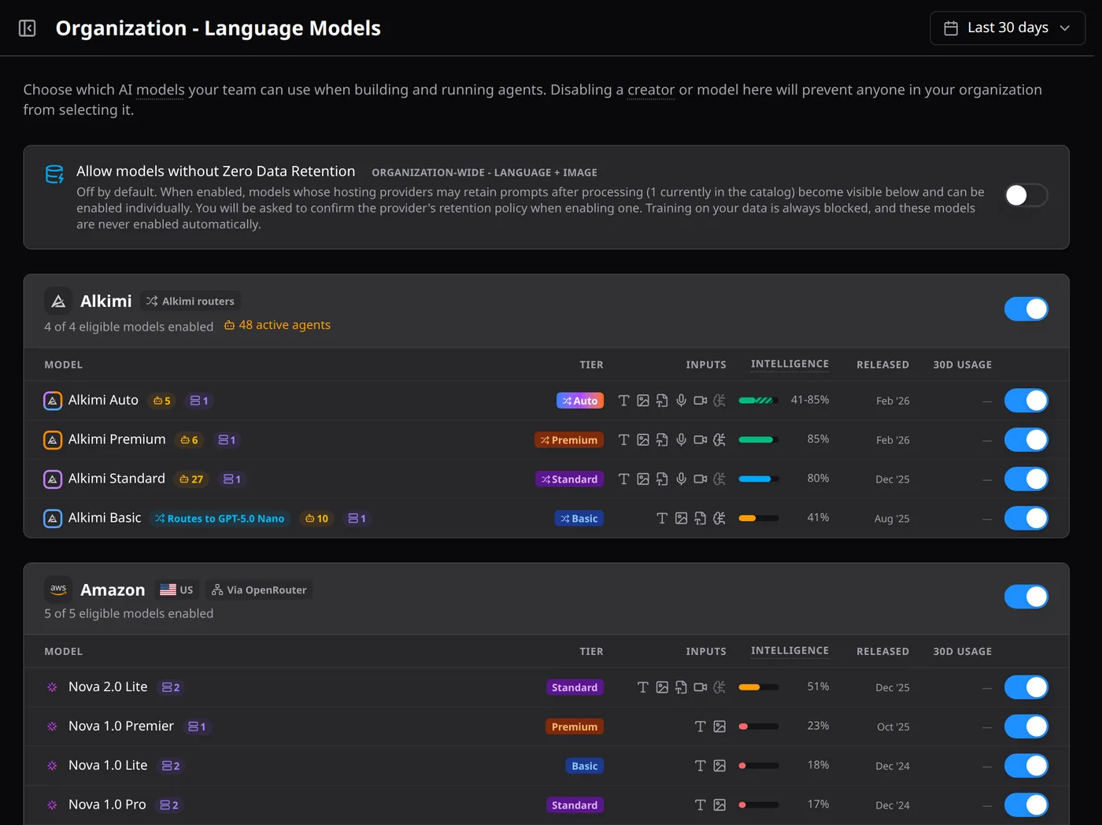This screenshot has height=825, width=1102.
Task: Click the microphone audio input icon for Alkimi Auto
Action: tap(682, 401)
